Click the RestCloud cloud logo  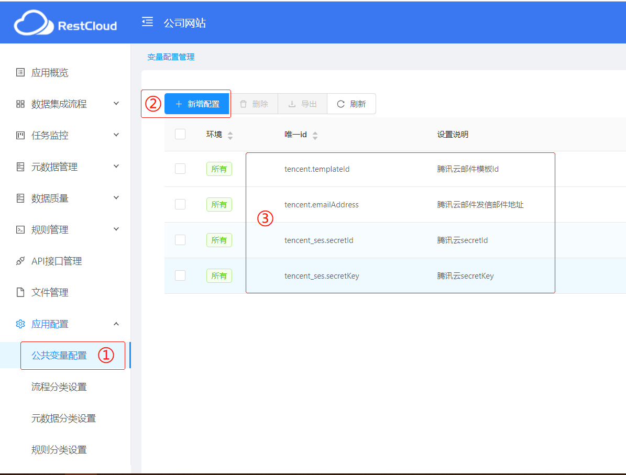pos(34,24)
